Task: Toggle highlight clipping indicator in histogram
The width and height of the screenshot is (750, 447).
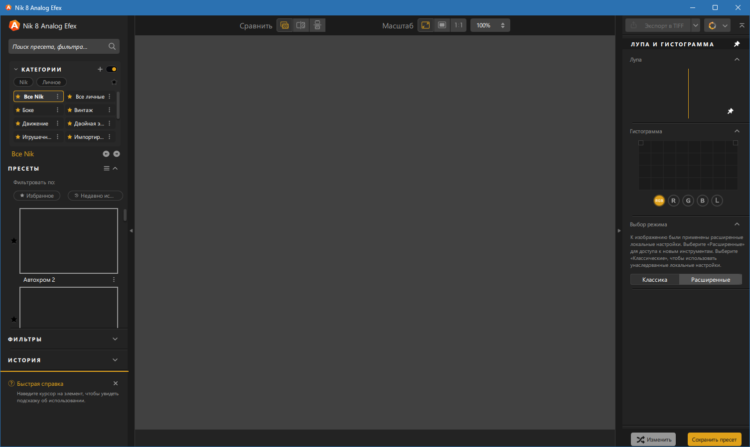Action: [736, 143]
